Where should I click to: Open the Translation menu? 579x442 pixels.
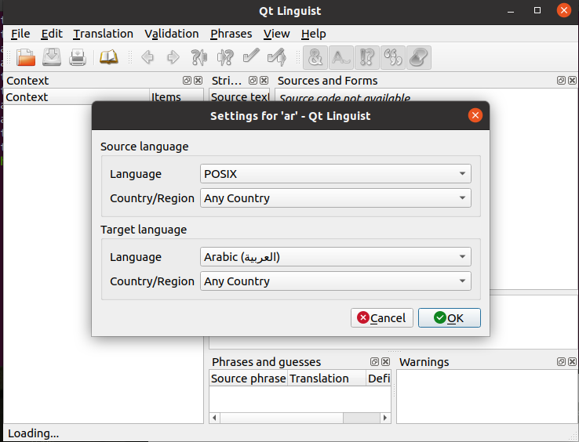[103, 34]
